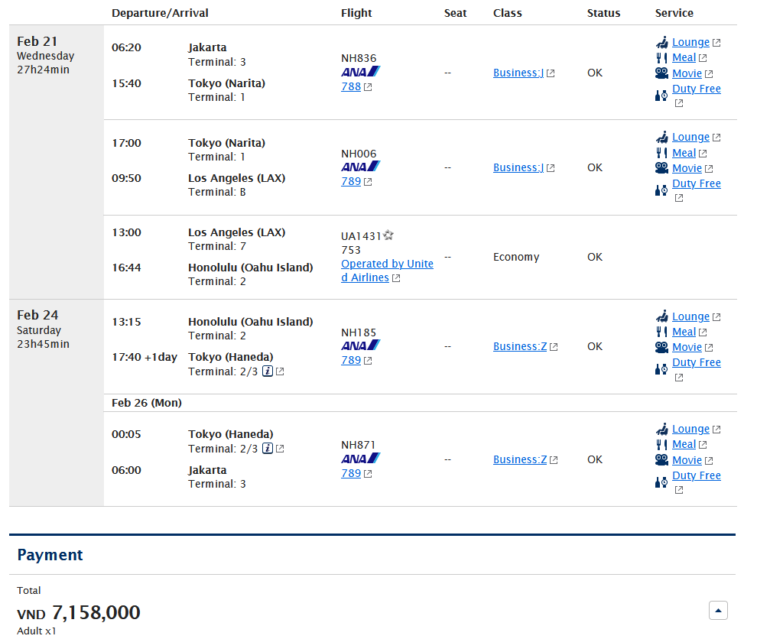Click the meal fork icon for NH006

point(661,153)
